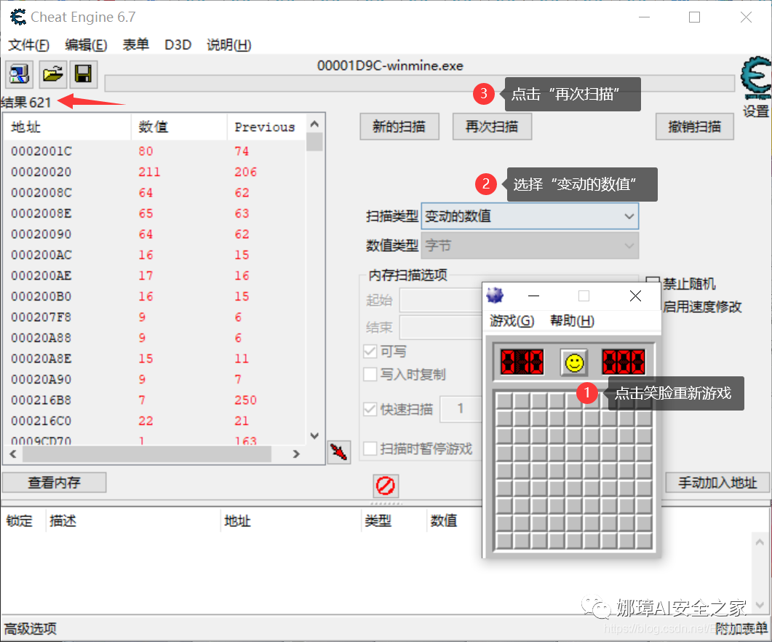Toggle the 可写 checkbox
This screenshot has width=772, height=642.
(x=370, y=352)
